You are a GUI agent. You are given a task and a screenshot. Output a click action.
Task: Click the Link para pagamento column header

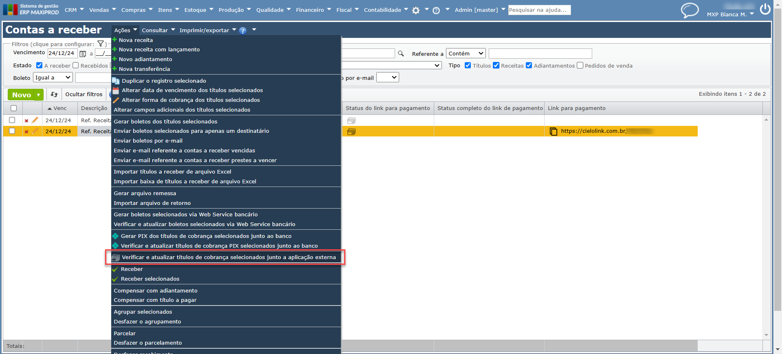pos(577,108)
